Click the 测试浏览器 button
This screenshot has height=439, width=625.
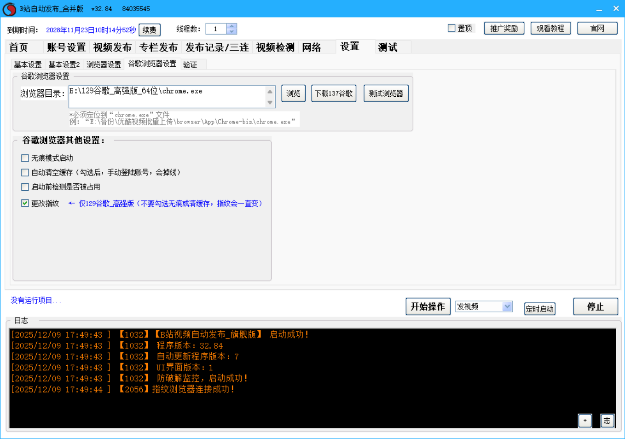[386, 94]
